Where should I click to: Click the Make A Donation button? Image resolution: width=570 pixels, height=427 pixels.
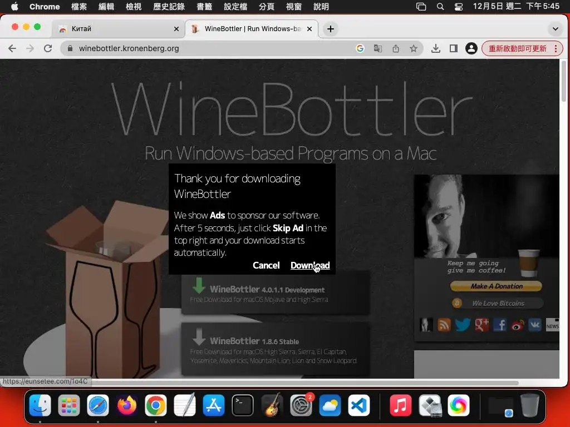pos(496,286)
